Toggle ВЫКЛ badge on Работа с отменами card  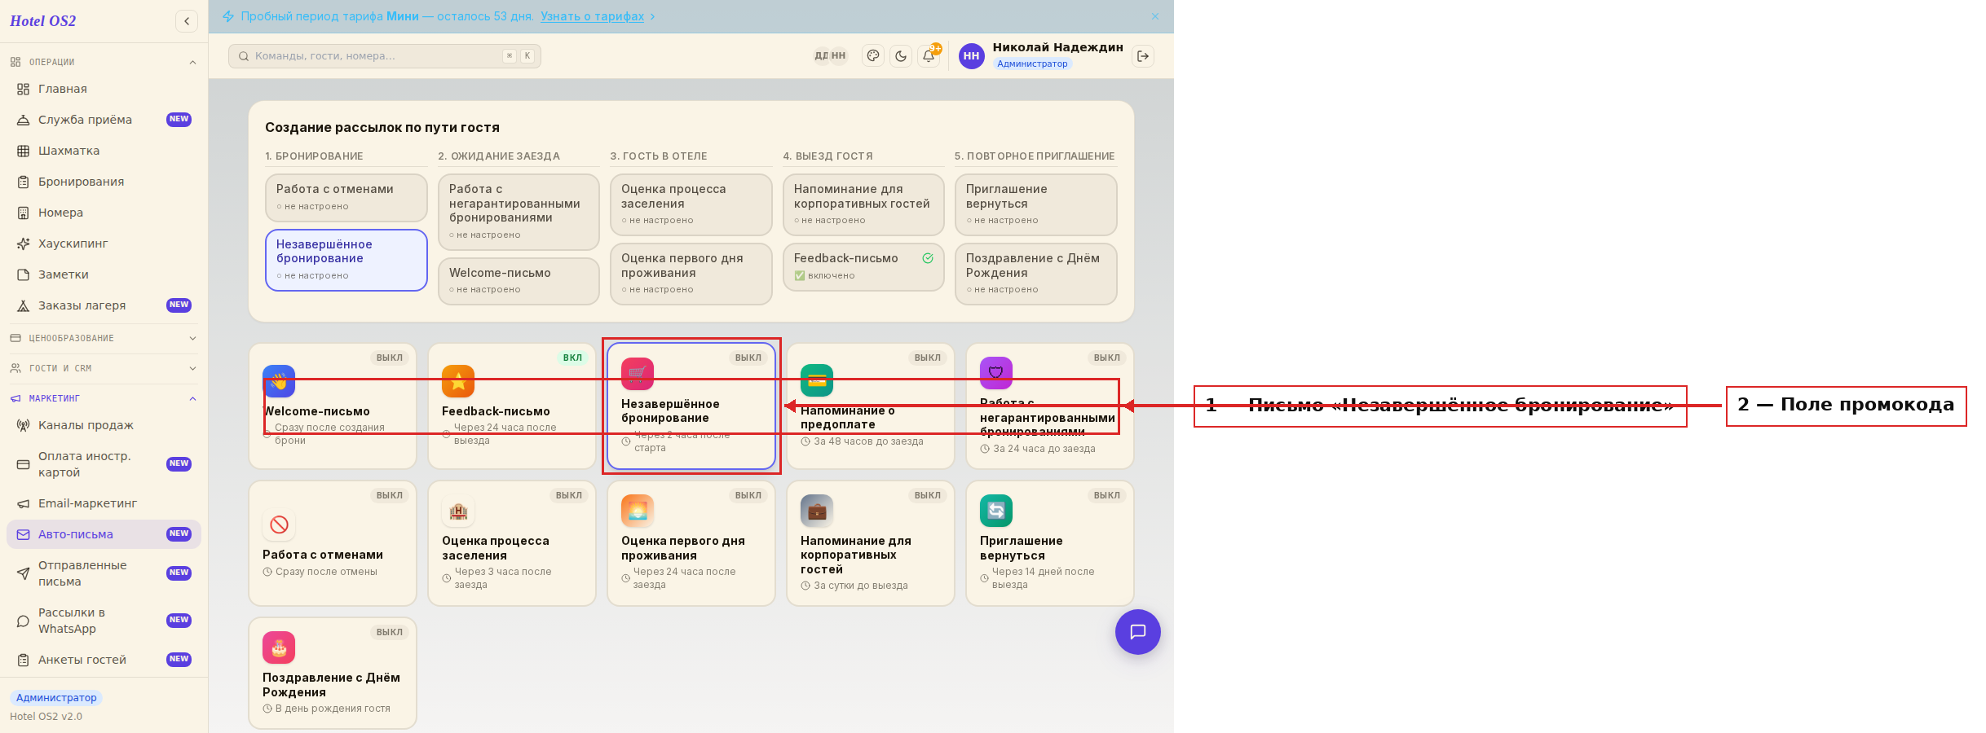(390, 495)
